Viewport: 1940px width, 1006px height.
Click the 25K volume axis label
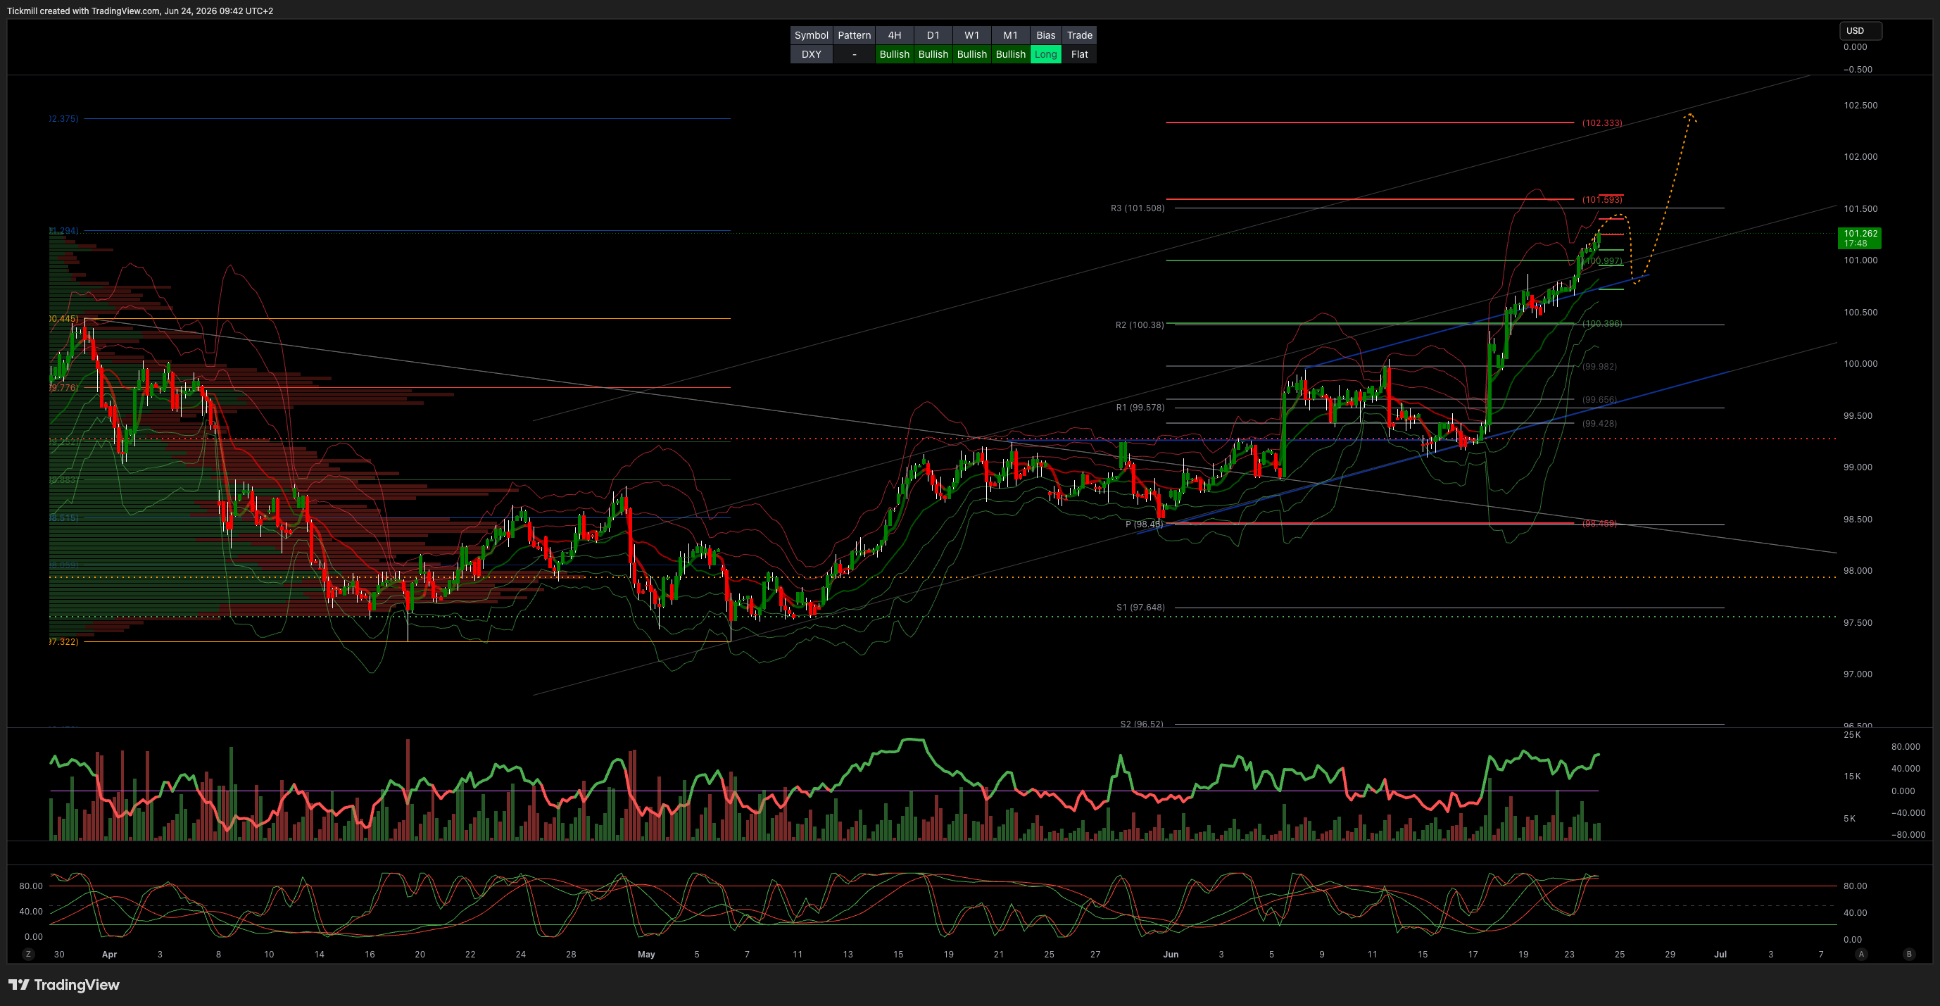click(1852, 734)
